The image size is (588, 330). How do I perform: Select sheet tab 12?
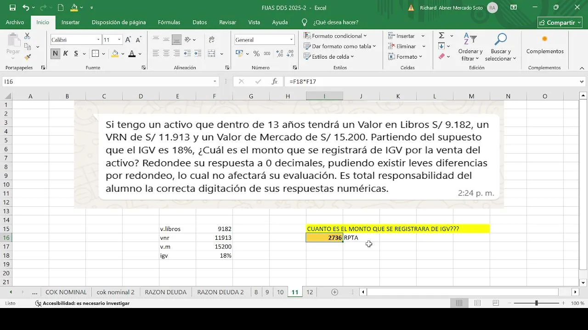(x=310, y=292)
